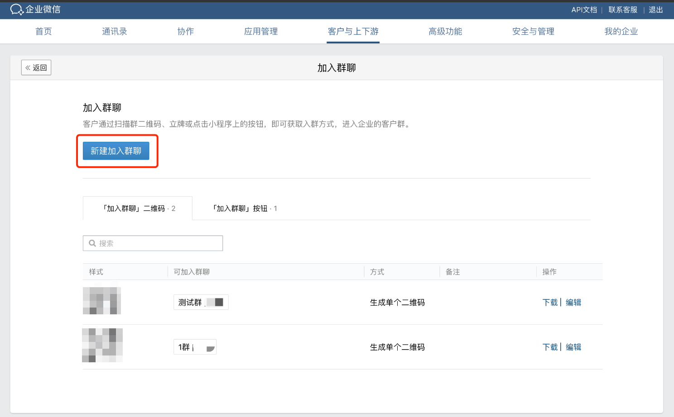Click the 加入群聊 section heading

[102, 108]
